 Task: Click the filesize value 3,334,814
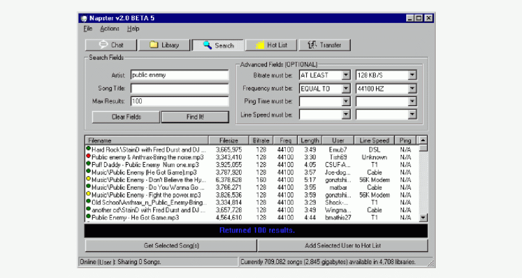(x=229, y=202)
